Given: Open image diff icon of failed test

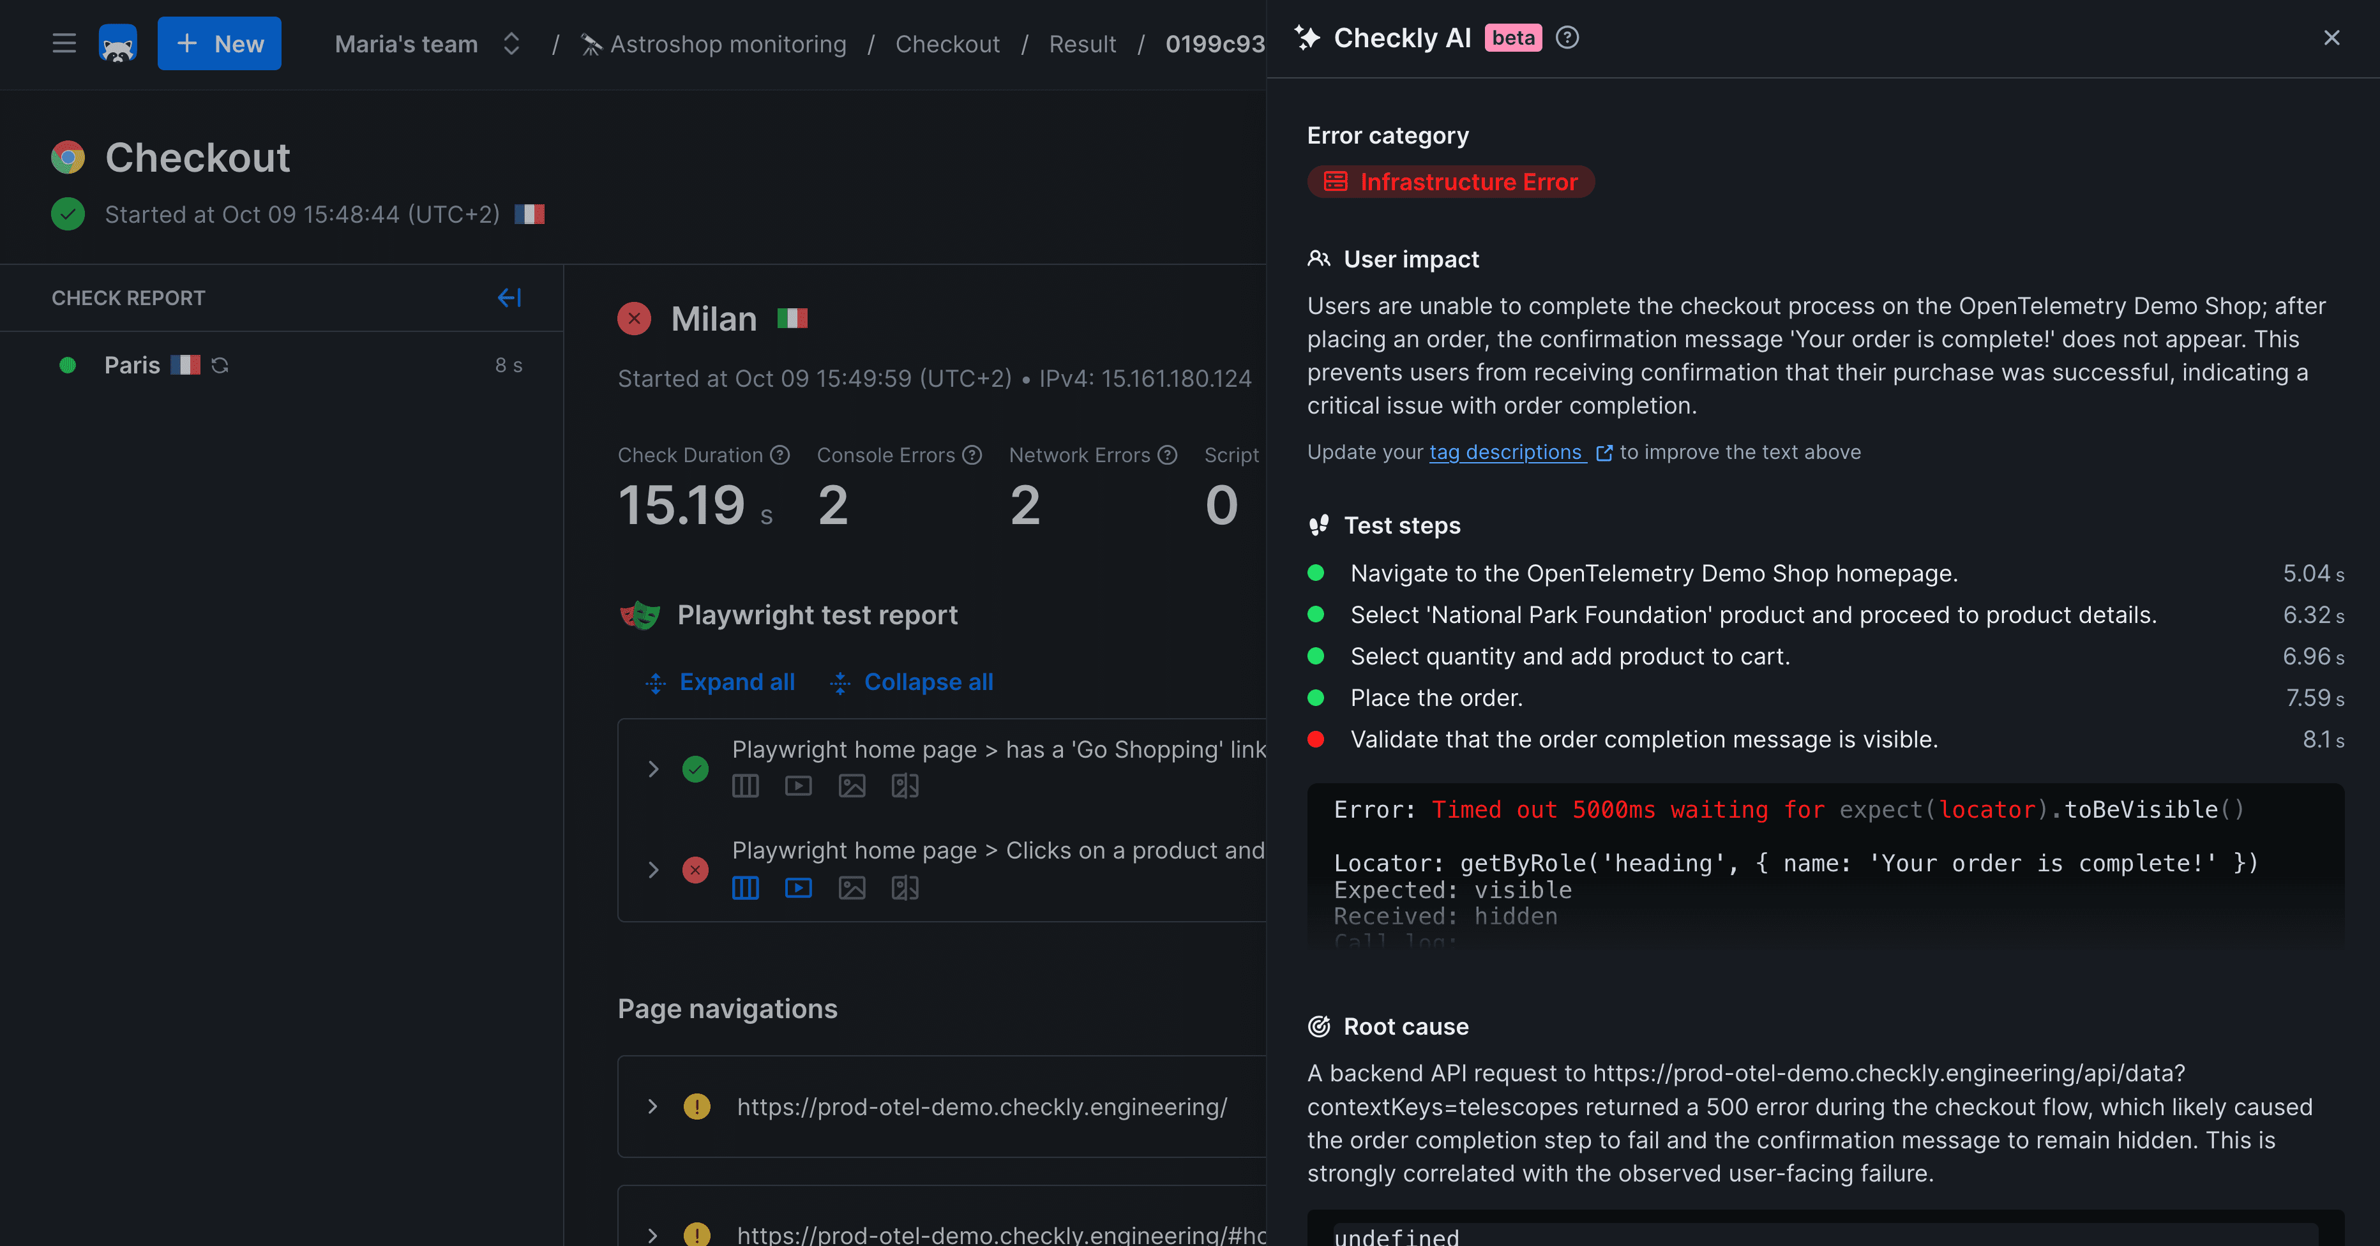Looking at the screenshot, I should [905, 888].
